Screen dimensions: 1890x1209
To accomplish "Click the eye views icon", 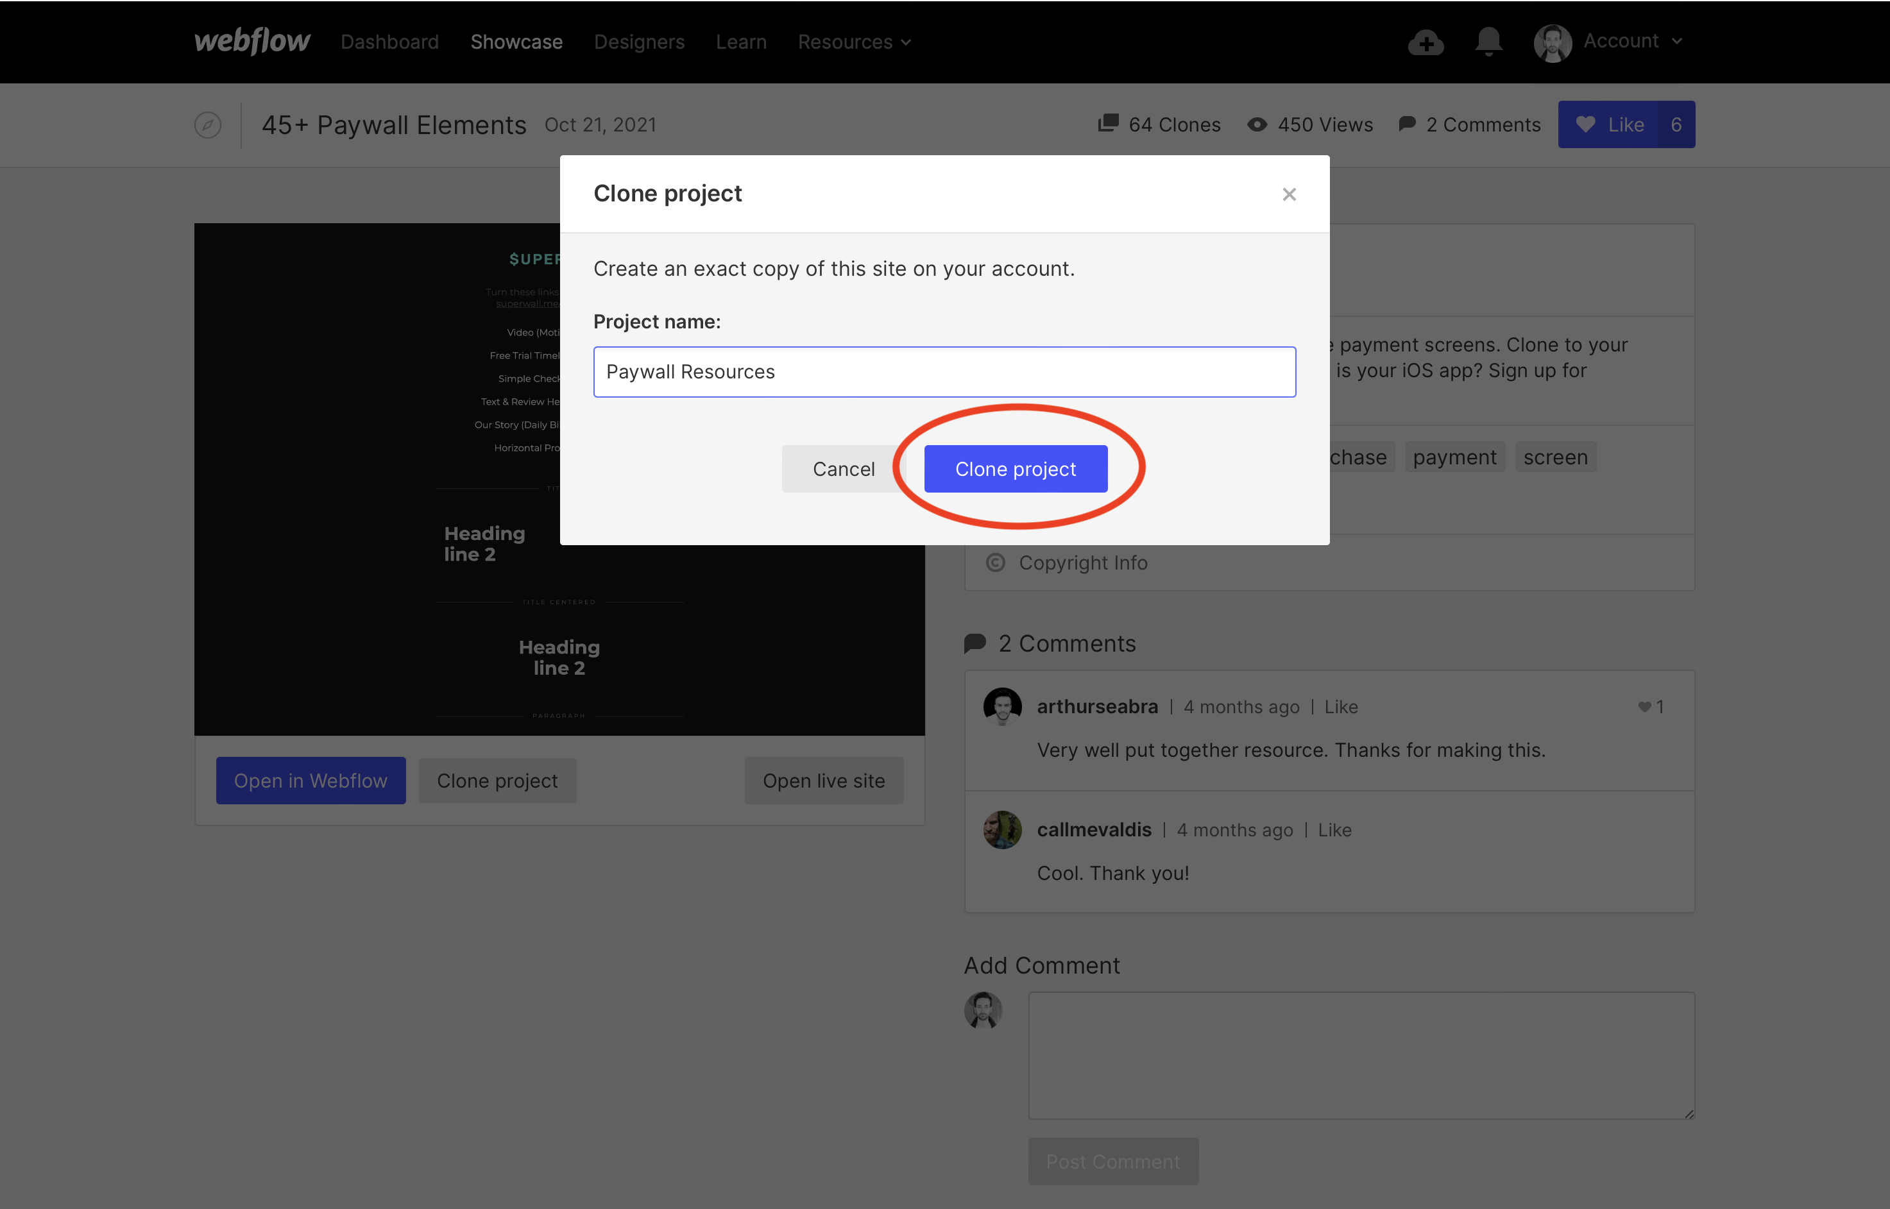I will [1256, 125].
